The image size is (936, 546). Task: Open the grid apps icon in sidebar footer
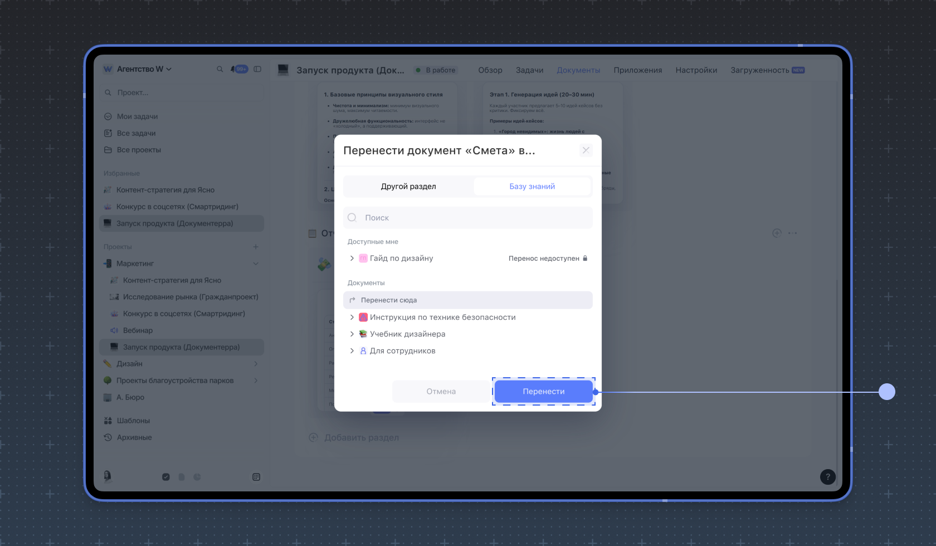pos(256,477)
